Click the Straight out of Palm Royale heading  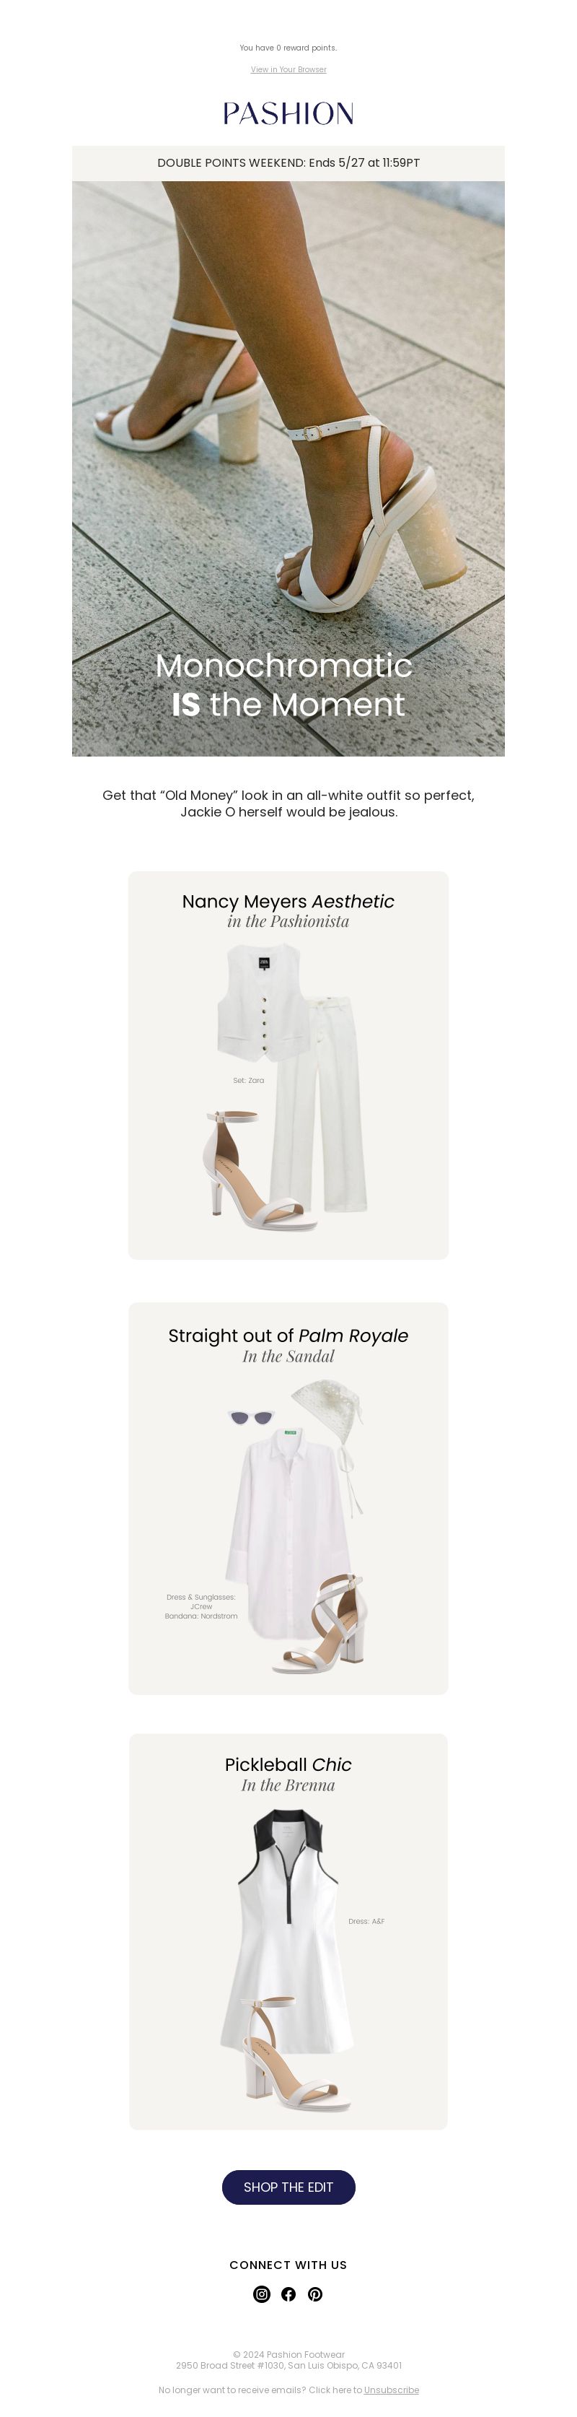coord(288,1335)
